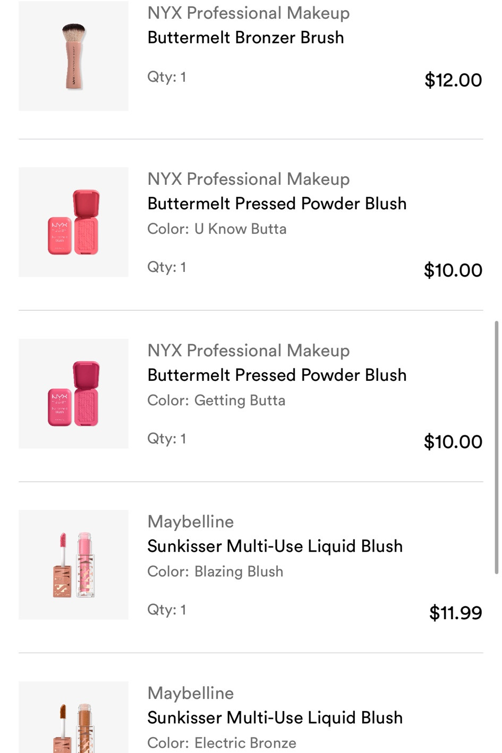Open the Buttermelt Bronzer Brush product image

coord(73,56)
